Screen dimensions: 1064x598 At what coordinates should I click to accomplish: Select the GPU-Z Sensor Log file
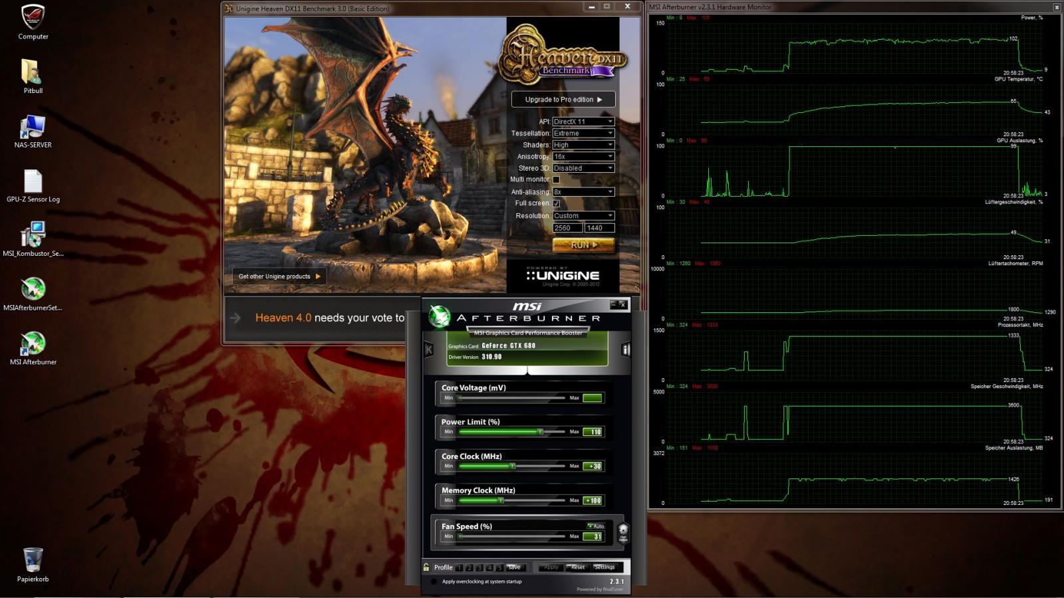[33, 185]
